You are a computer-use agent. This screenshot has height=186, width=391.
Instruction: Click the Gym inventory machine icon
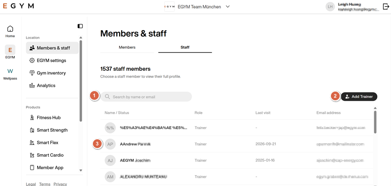click(32, 73)
